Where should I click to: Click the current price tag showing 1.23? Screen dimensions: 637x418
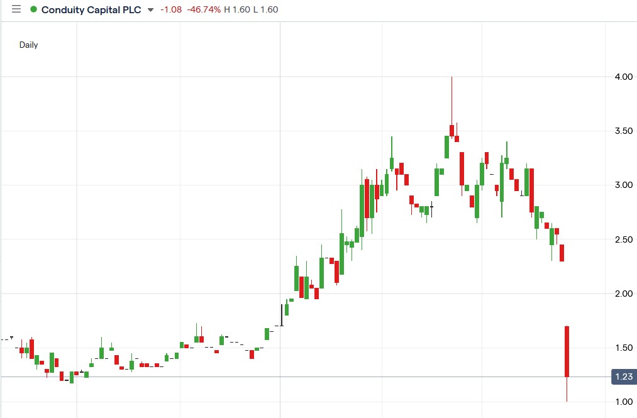point(623,377)
